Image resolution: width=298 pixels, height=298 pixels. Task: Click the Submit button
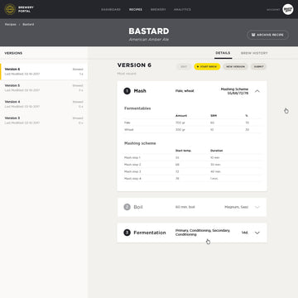coord(258,66)
